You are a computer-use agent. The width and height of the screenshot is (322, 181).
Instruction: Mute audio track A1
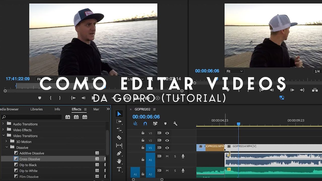pyautogui.click(x=167, y=156)
